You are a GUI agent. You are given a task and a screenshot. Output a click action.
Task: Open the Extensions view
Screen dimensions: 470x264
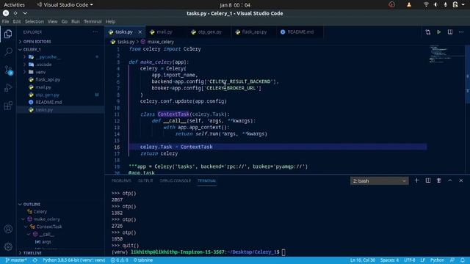(x=8, y=106)
